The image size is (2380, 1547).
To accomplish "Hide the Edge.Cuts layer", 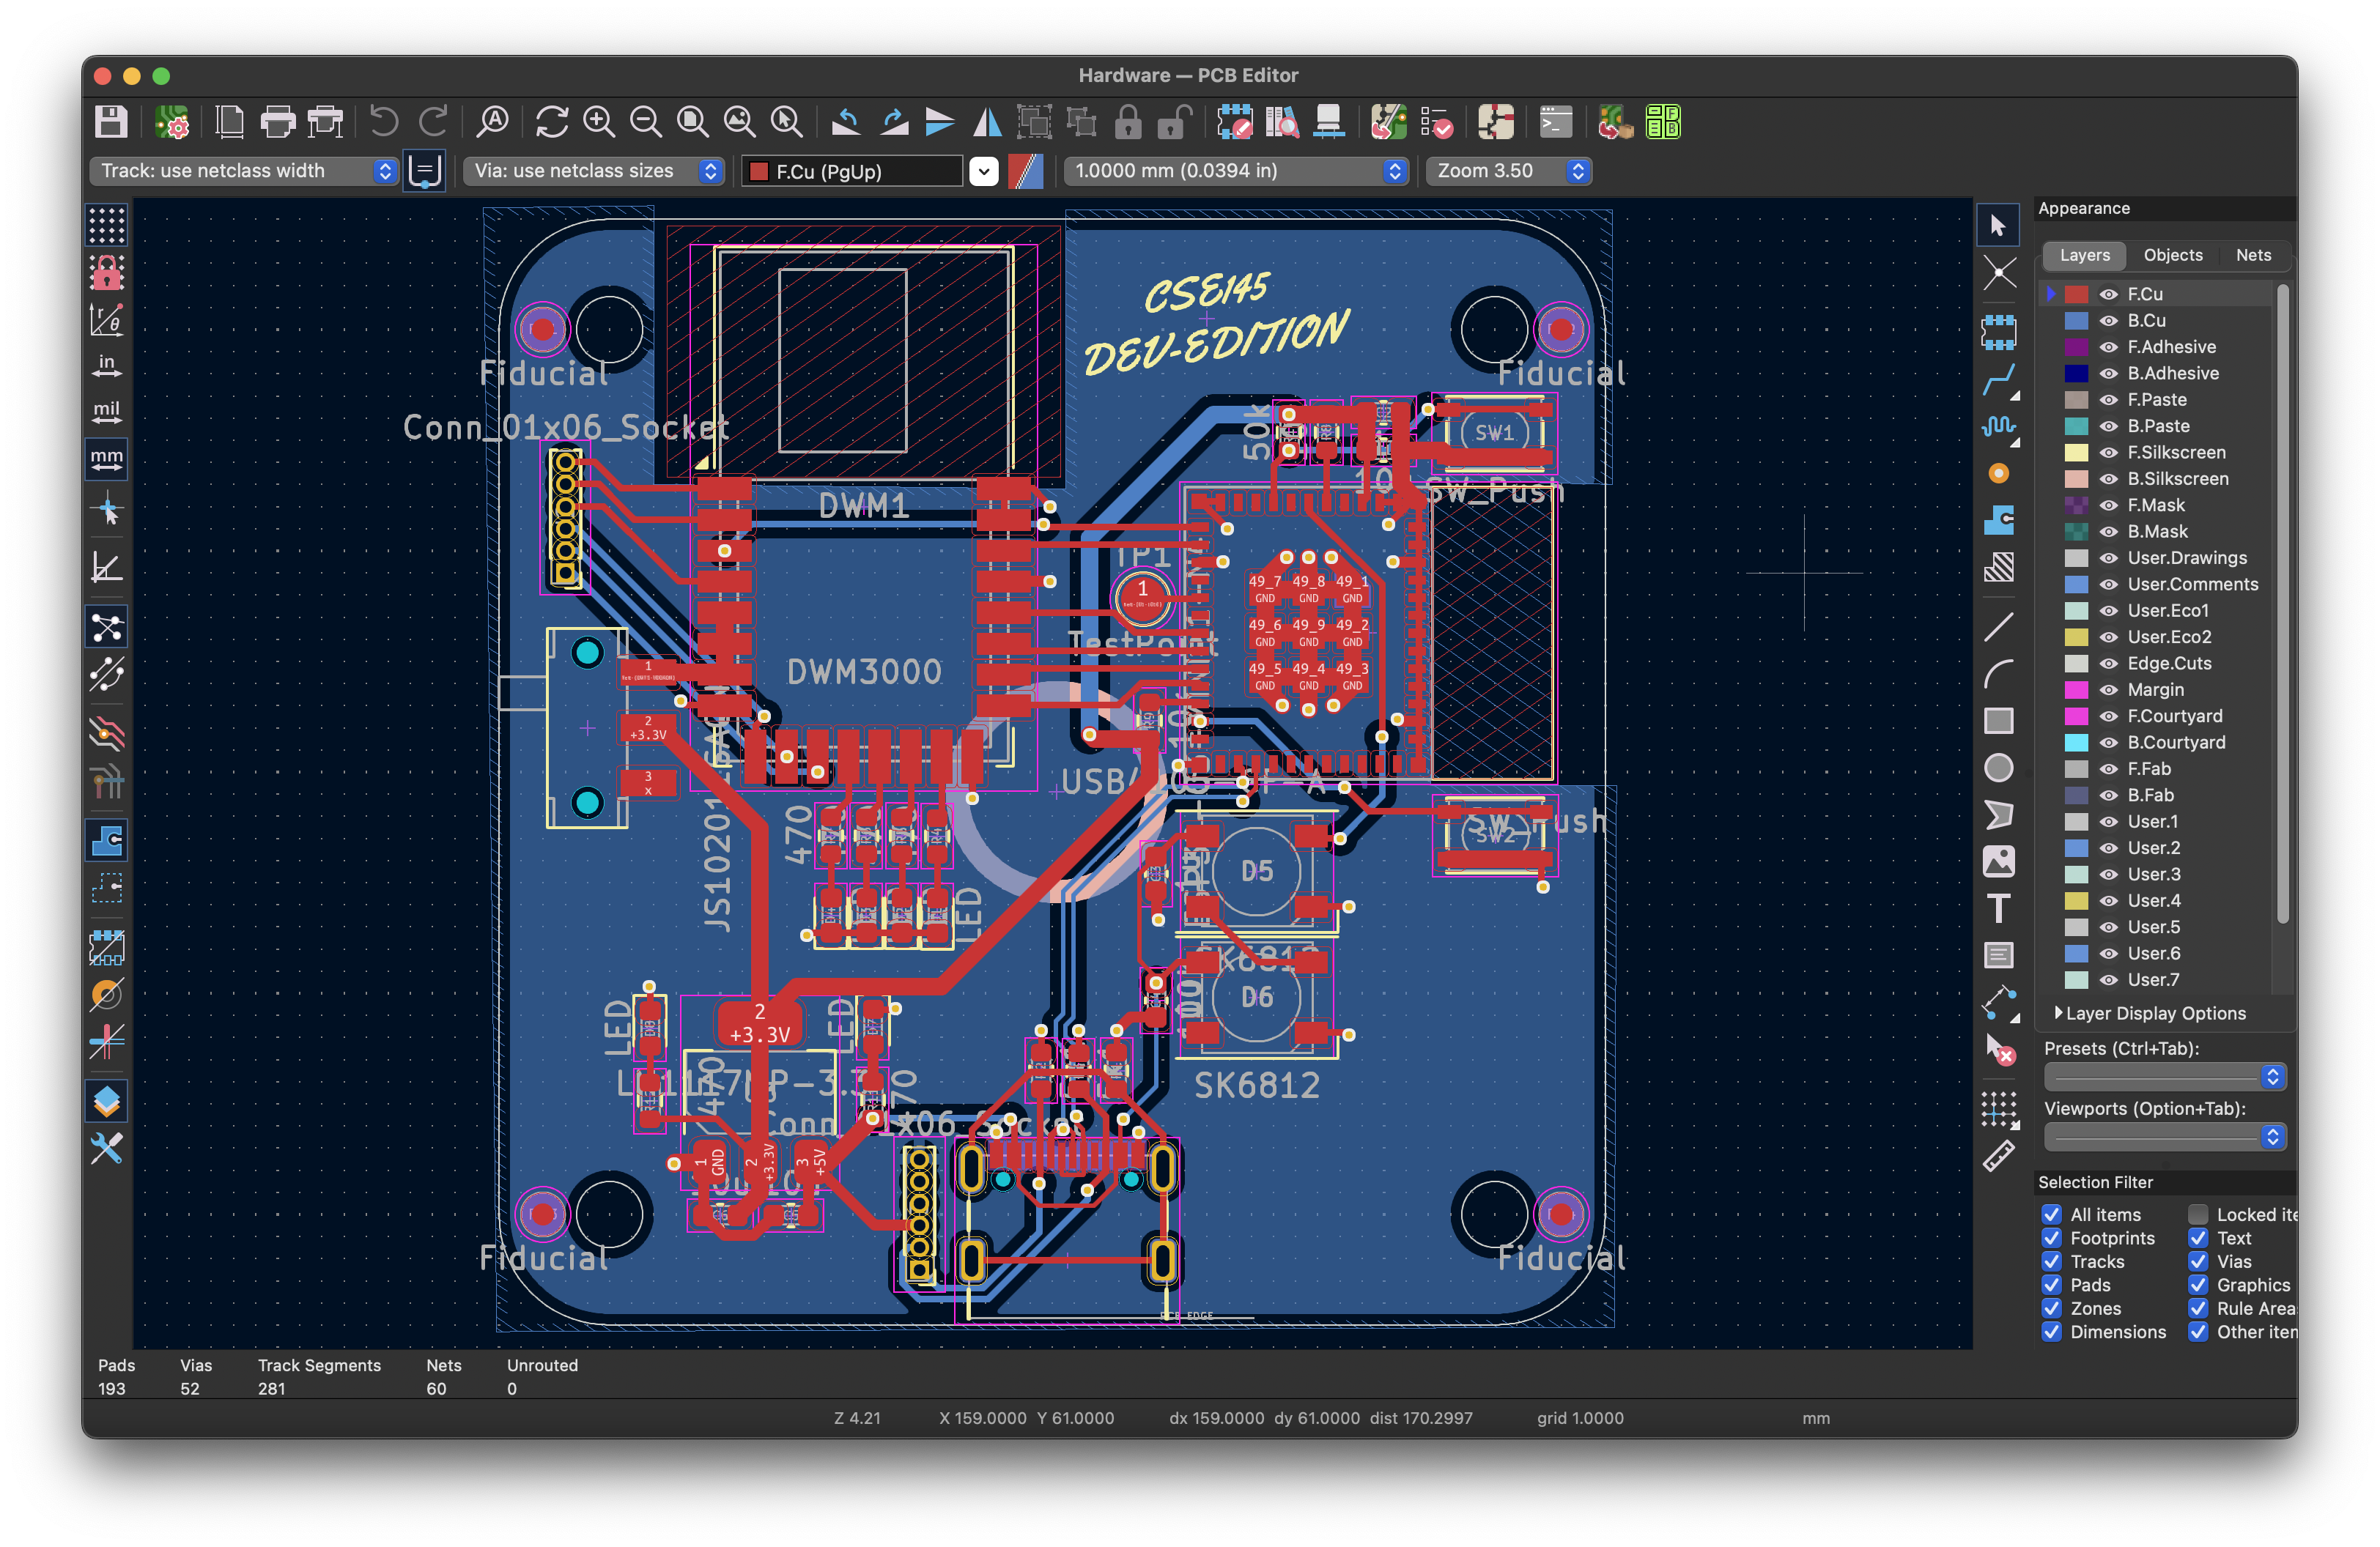I will click(2109, 664).
